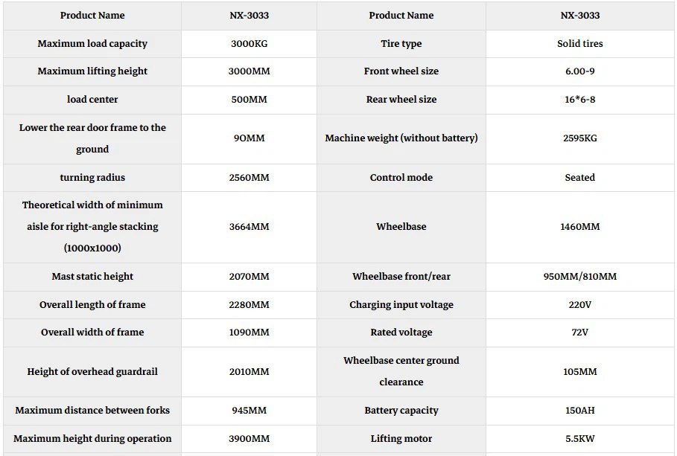Click the Maximum load capacity cell
This screenshot has width=677, height=456.
[92, 44]
